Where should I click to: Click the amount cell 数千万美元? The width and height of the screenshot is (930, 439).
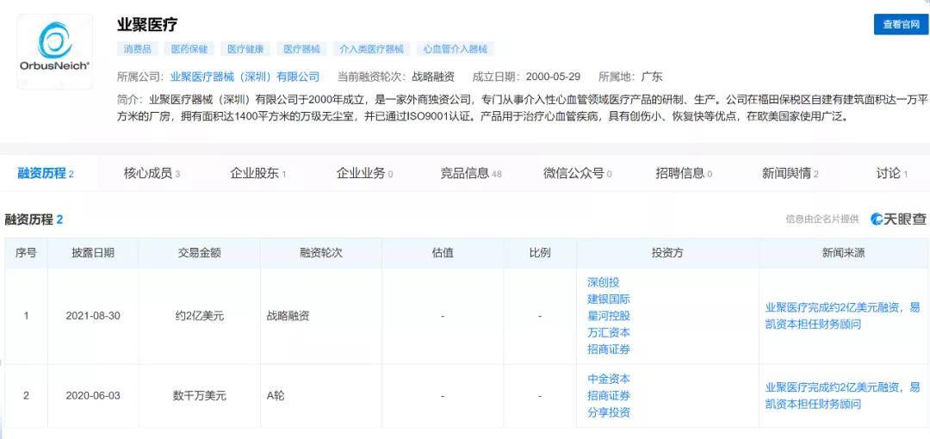coord(199,396)
